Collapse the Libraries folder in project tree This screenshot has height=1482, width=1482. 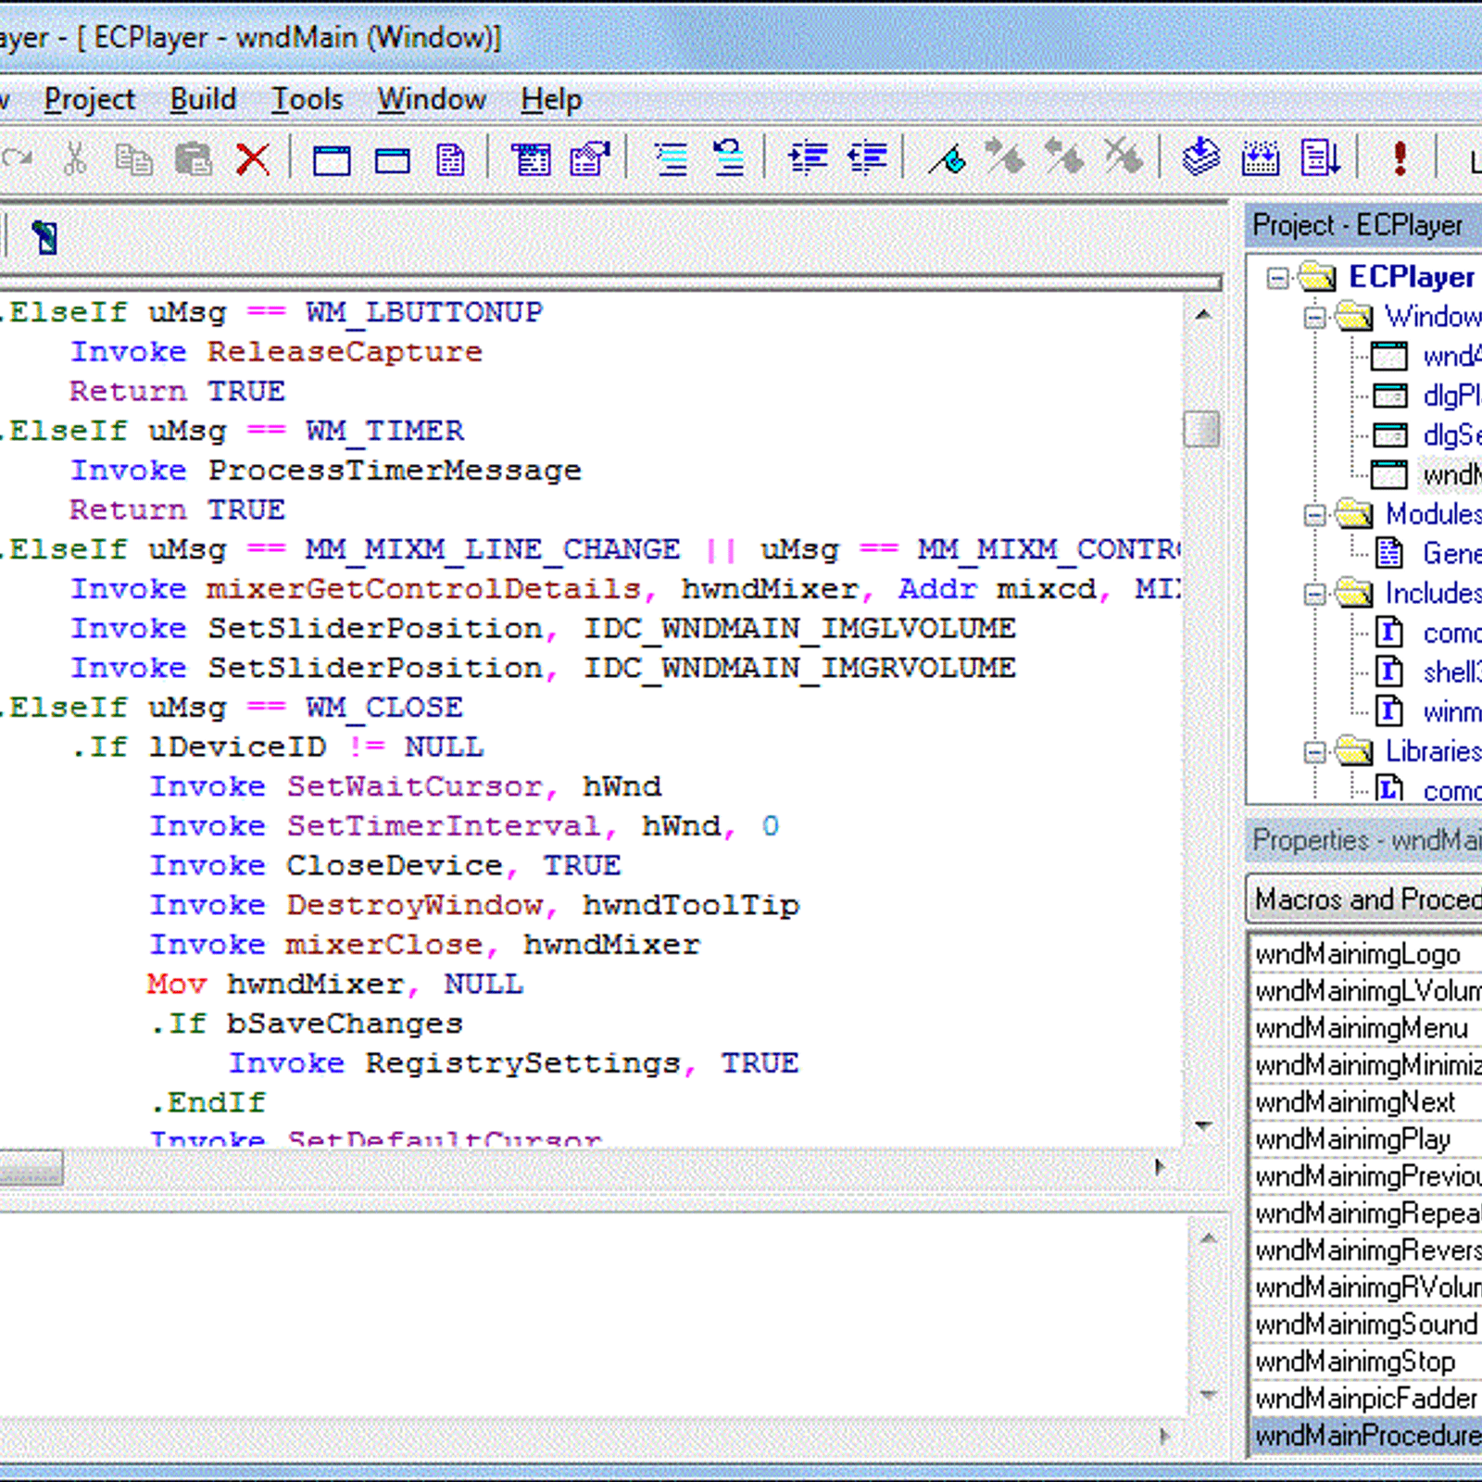[x=1314, y=752]
